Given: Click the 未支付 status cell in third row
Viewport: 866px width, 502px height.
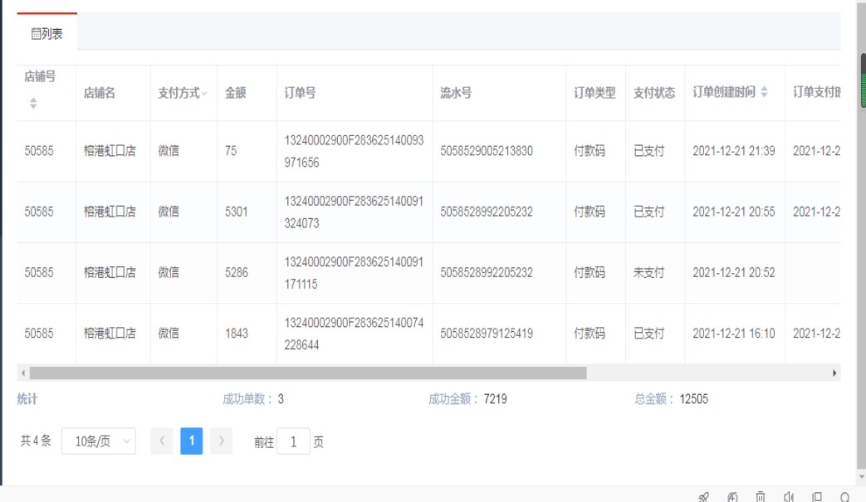Looking at the screenshot, I should point(648,272).
